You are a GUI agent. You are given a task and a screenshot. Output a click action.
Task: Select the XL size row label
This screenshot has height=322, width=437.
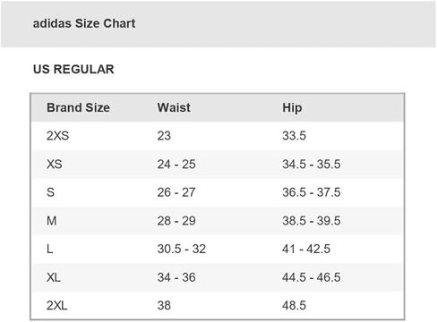pos(54,277)
